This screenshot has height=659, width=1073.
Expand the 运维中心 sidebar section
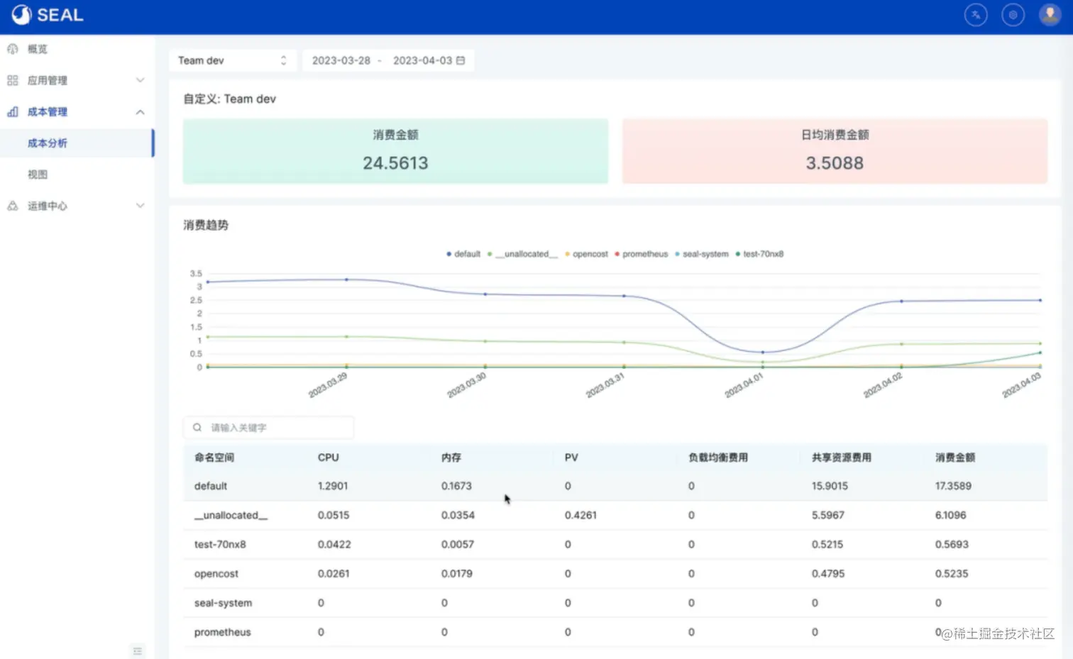77,206
